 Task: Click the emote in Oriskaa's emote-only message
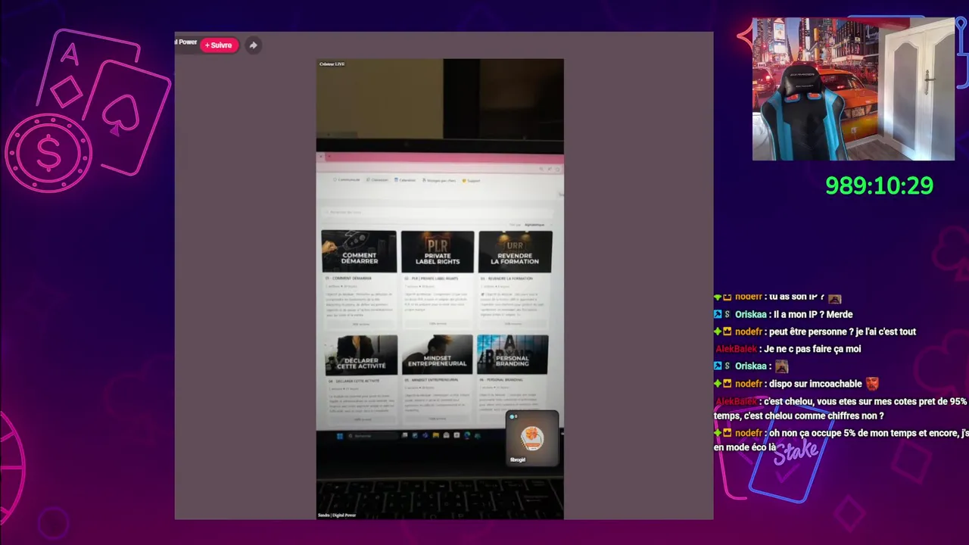tap(781, 366)
